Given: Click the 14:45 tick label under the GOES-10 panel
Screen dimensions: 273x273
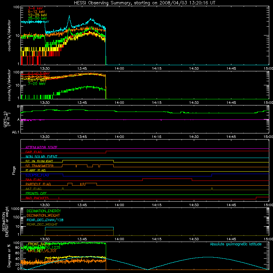Looking at the screenshot, I should [231, 137].
